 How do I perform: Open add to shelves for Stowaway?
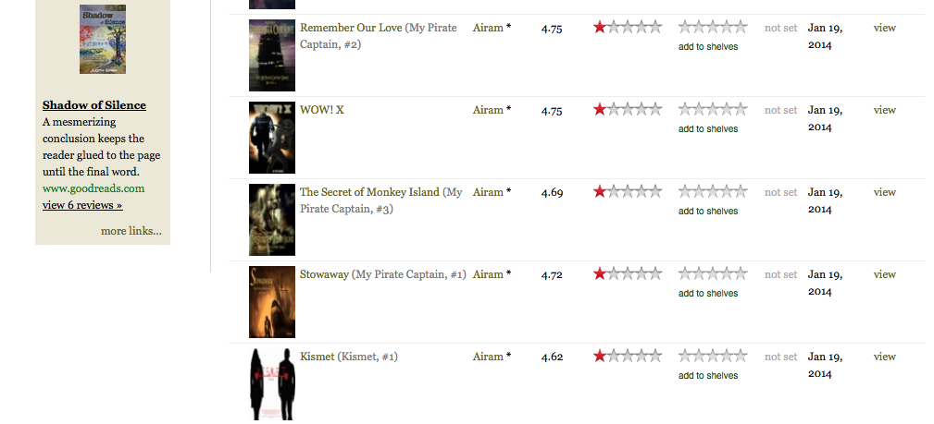click(x=708, y=293)
